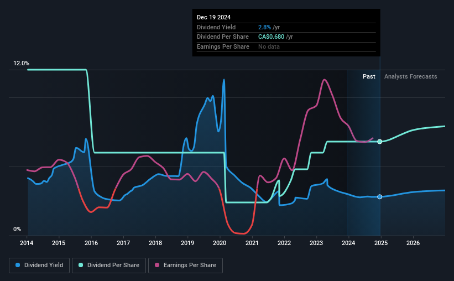Click the teal data point marker at 2025

379,142
